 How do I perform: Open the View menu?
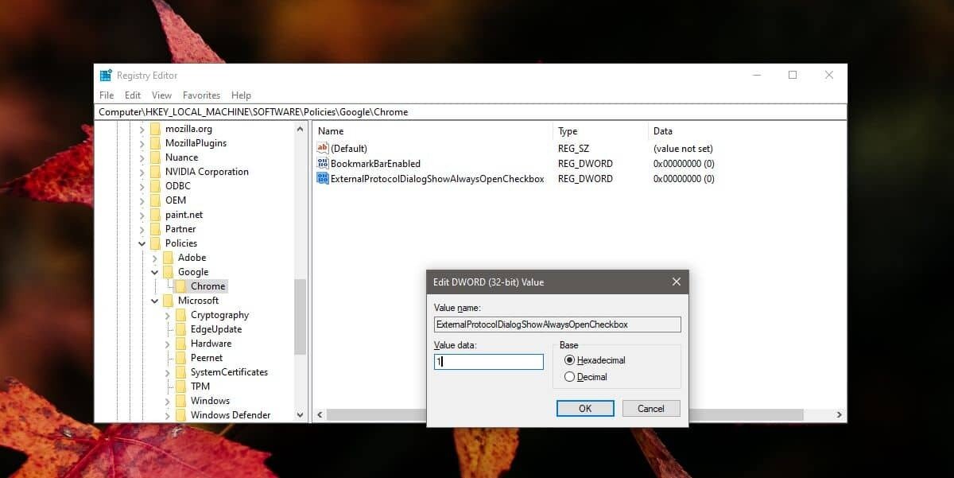[x=161, y=95]
